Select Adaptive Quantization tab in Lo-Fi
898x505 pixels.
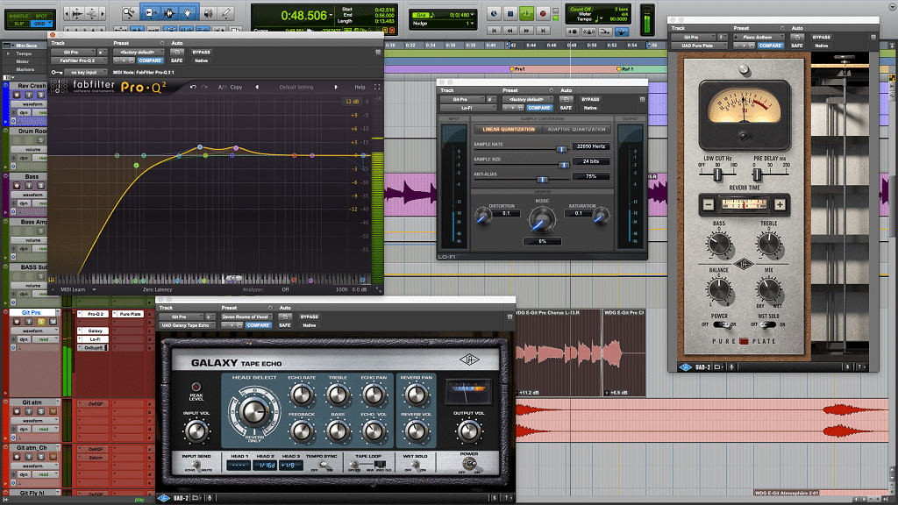tap(576, 130)
